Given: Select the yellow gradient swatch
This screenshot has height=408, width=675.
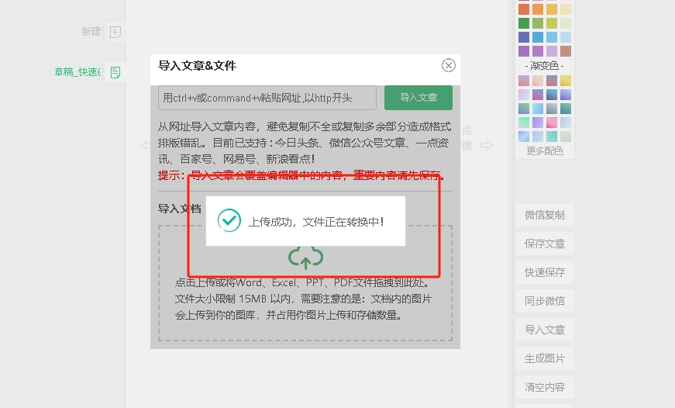Looking at the screenshot, I should tap(566, 81).
